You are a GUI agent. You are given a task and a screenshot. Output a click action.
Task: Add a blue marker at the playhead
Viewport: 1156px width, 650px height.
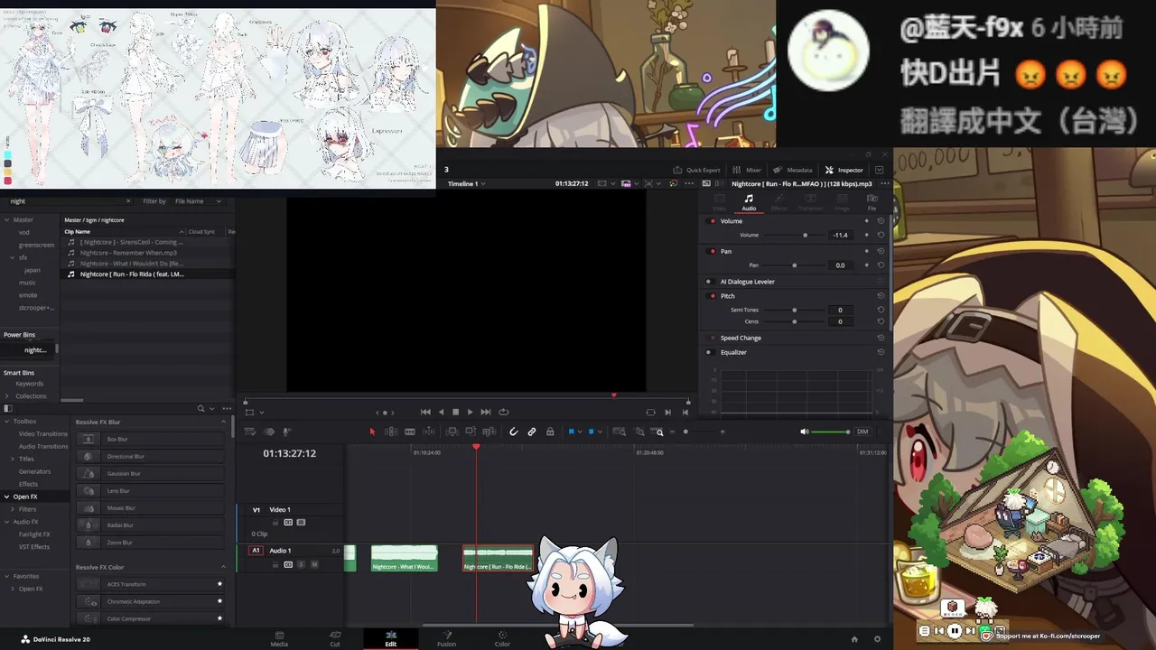click(x=591, y=432)
